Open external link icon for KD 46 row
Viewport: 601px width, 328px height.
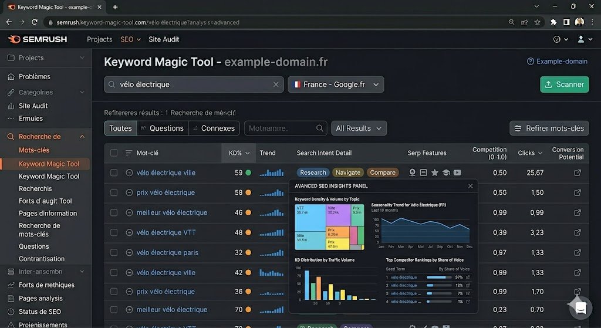point(578,212)
